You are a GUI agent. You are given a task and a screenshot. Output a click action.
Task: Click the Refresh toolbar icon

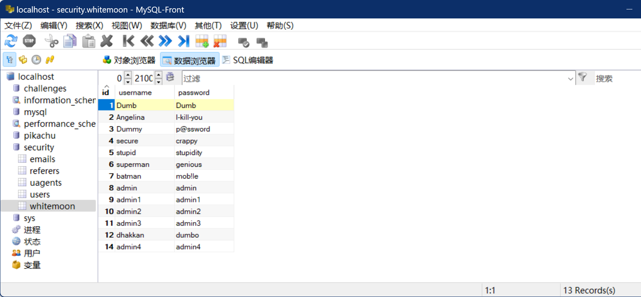(x=11, y=41)
